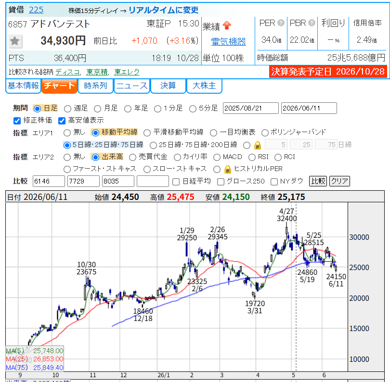Toggle 高安値表示 checkbox
The height and width of the screenshot is (382, 390).
pos(62,121)
